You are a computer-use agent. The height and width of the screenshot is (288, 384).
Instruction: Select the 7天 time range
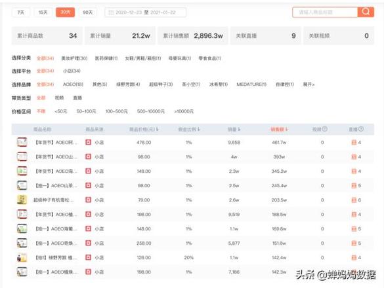[x=21, y=12]
